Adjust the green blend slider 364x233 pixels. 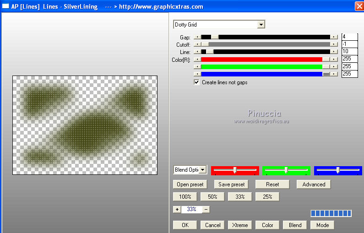click(286, 170)
